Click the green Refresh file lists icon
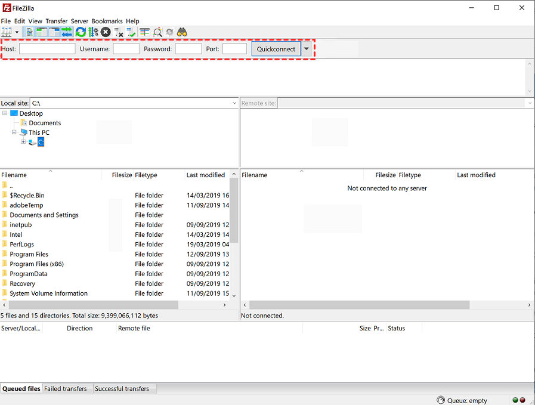The width and height of the screenshot is (535, 405). pyautogui.click(x=81, y=32)
